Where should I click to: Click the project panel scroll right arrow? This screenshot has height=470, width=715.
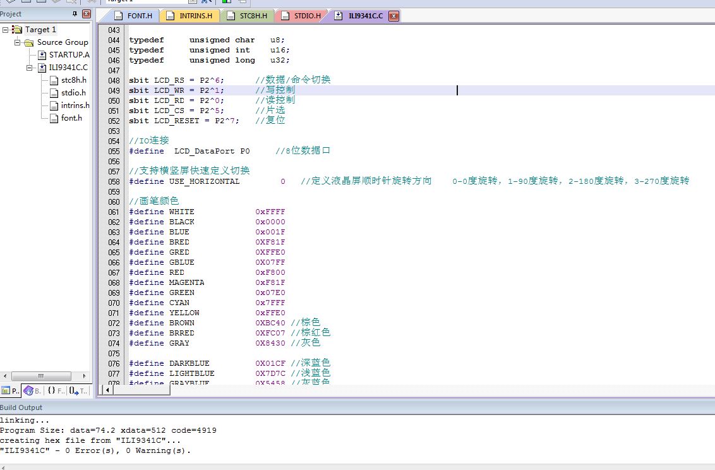coord(85,376)
